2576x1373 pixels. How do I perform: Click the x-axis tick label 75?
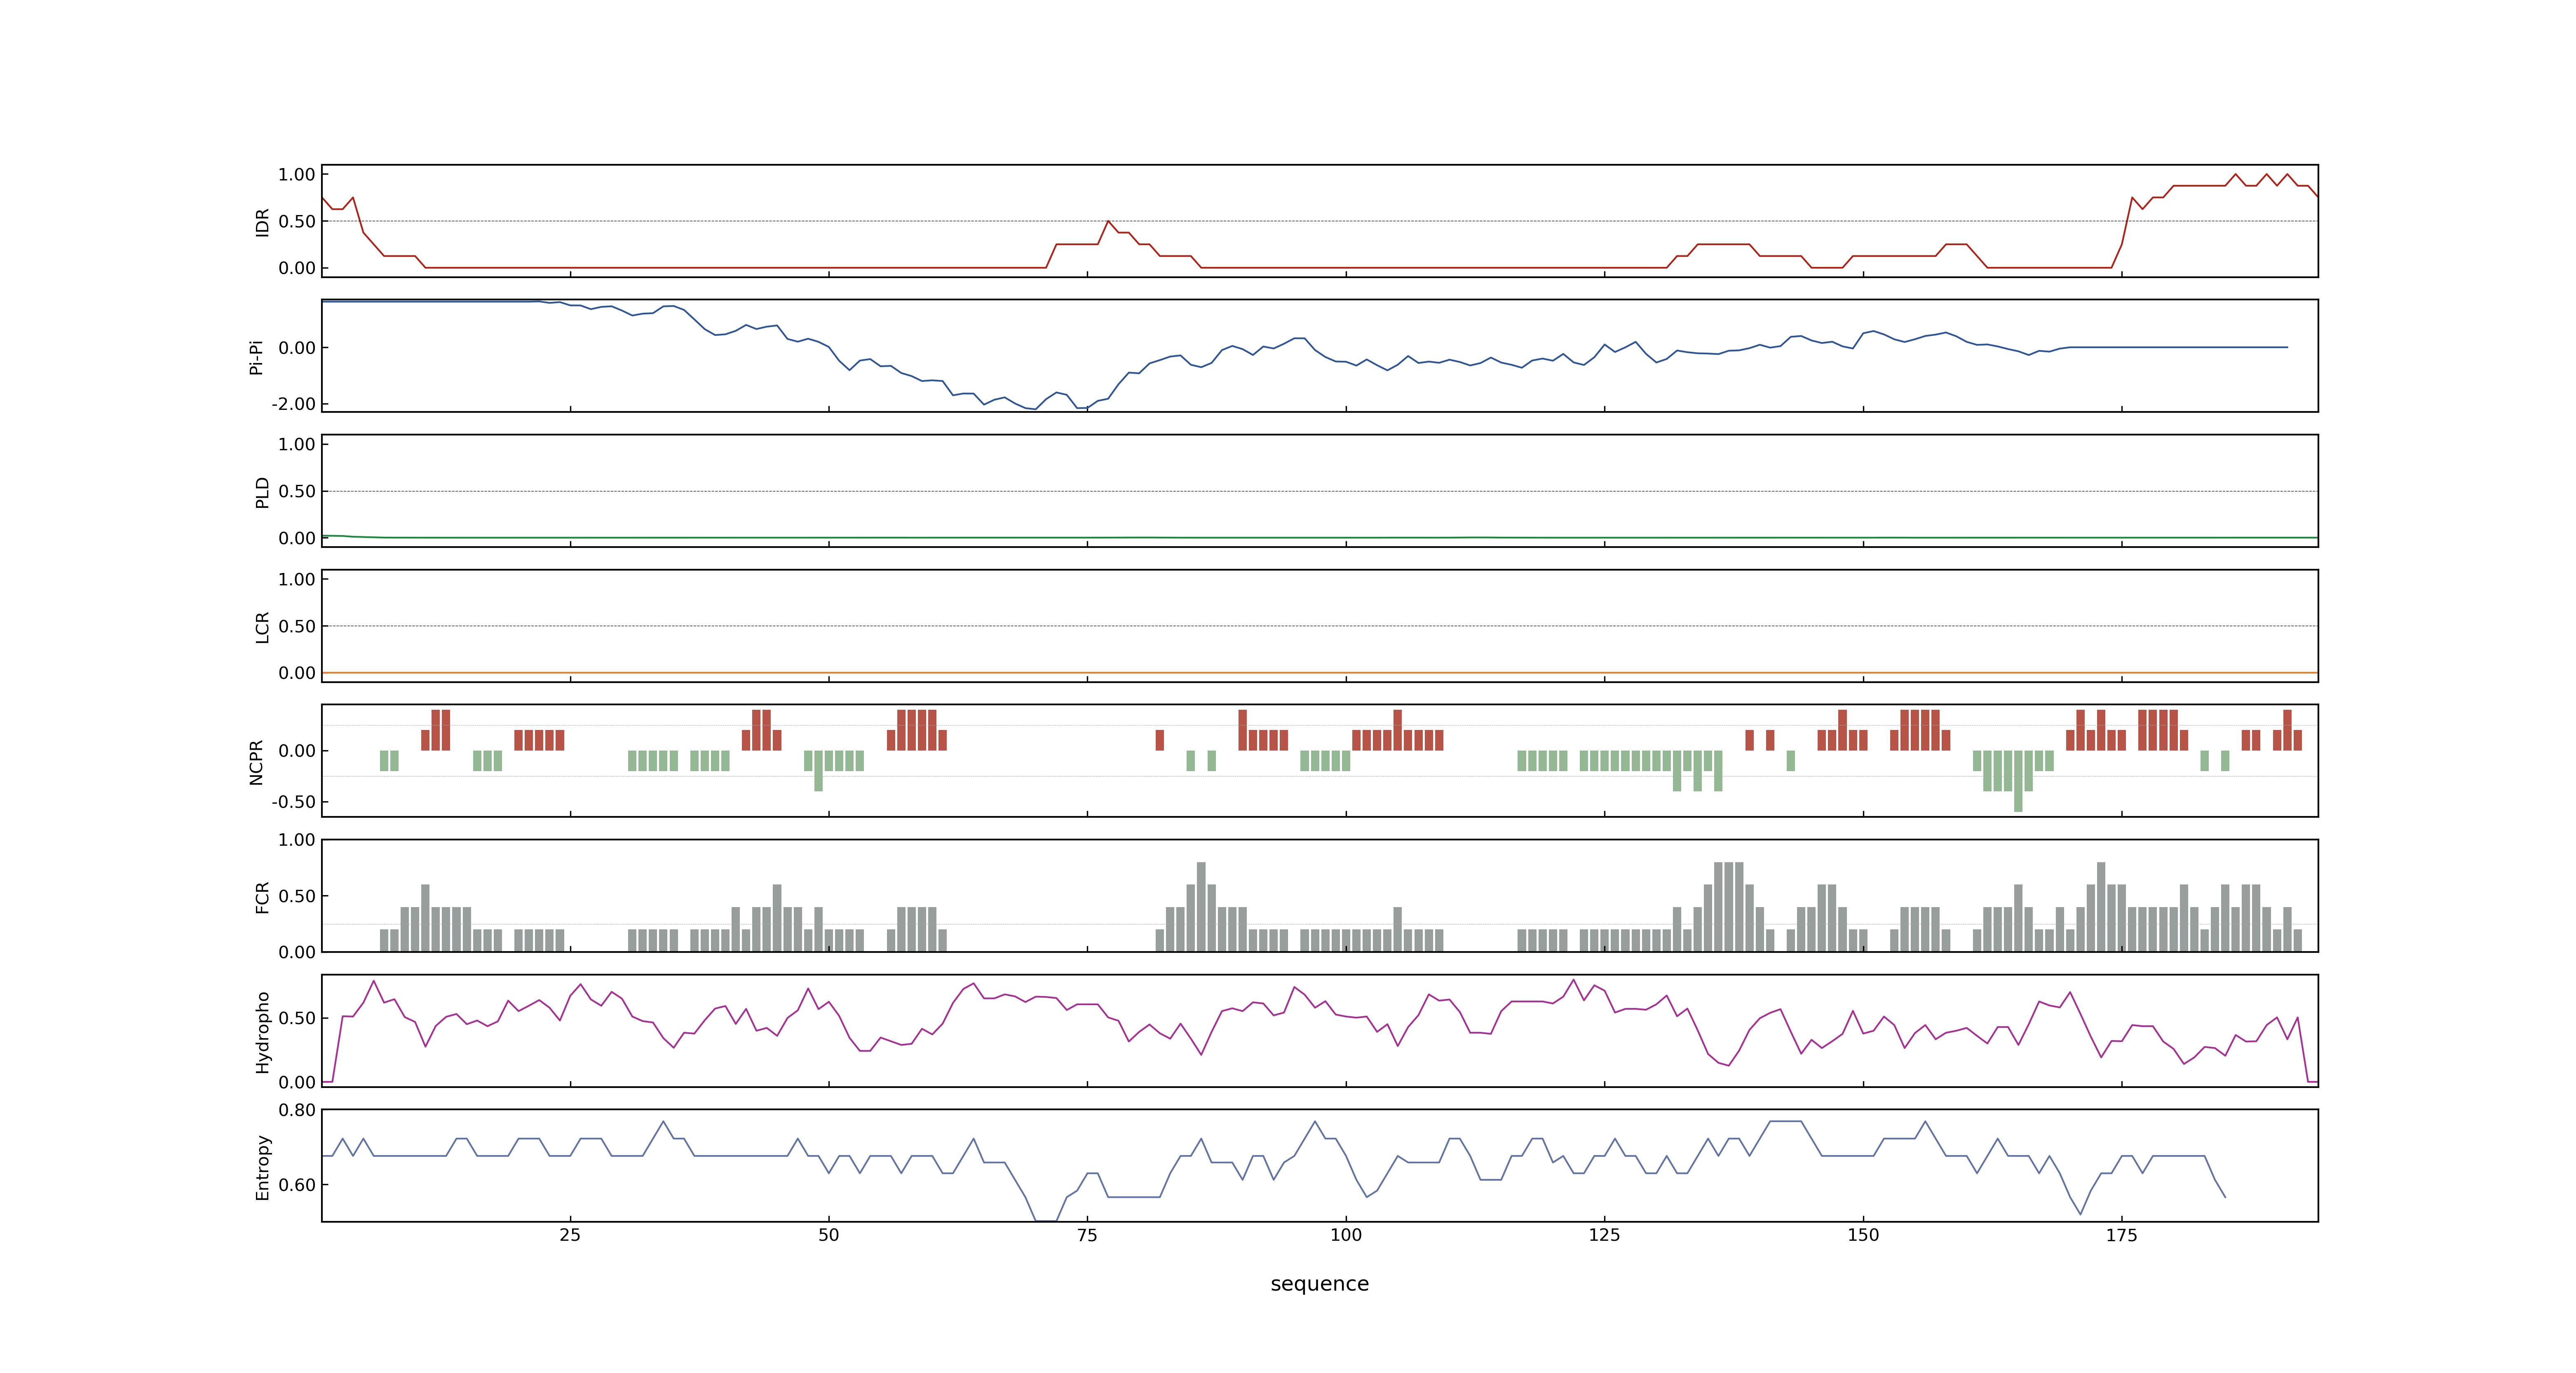pos(1087,1235)
